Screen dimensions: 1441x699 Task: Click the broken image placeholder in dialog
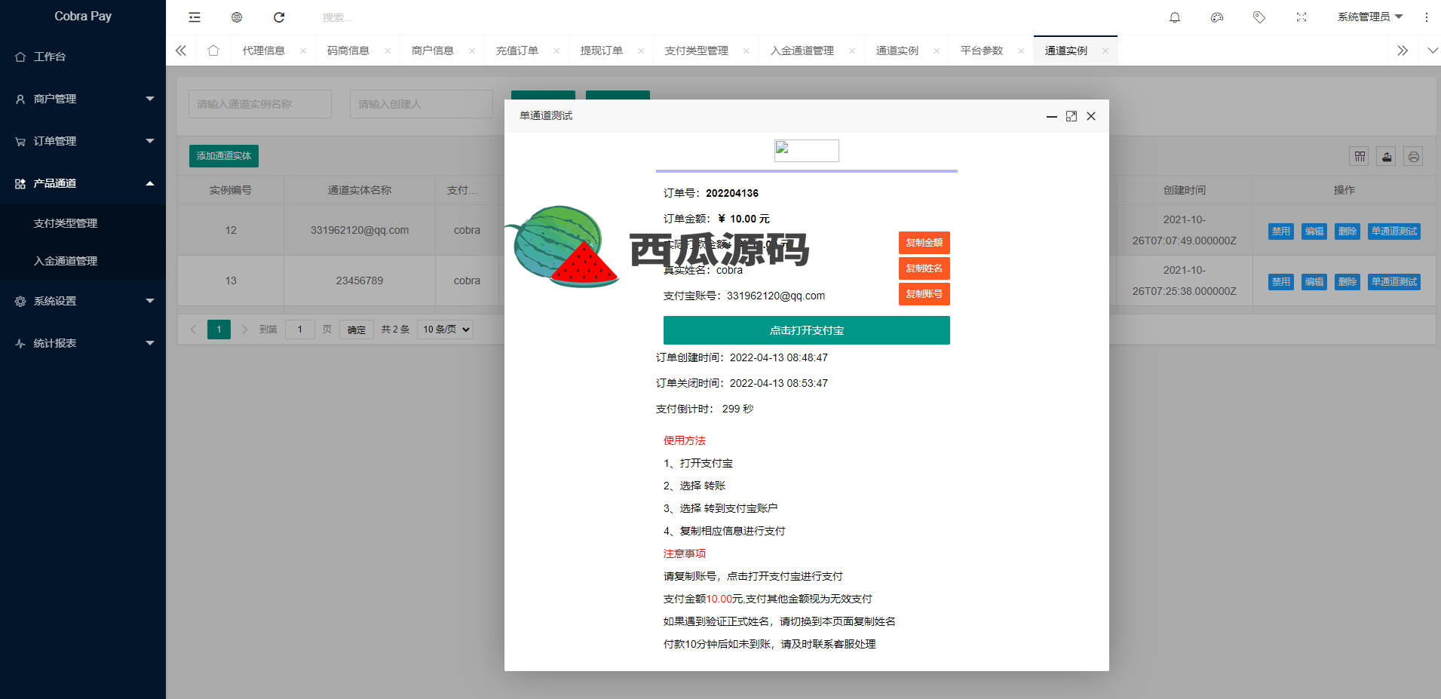807,151
